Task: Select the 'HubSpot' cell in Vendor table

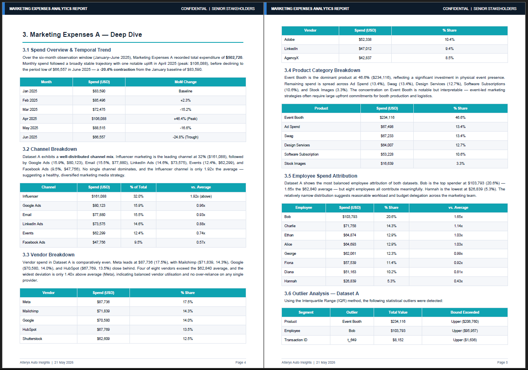Action: [49, 330]
